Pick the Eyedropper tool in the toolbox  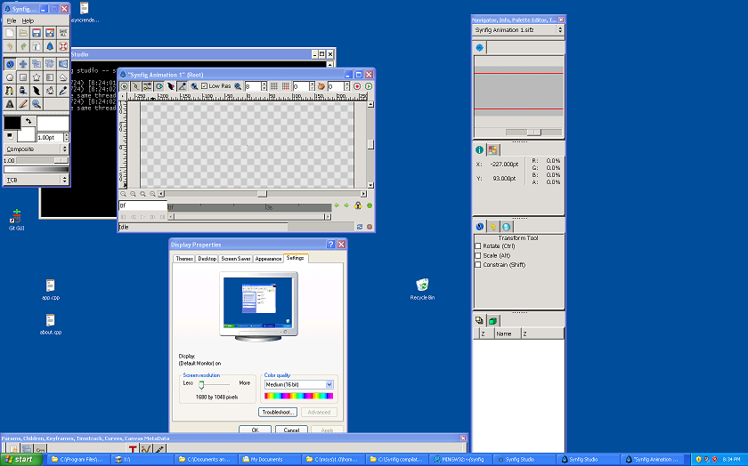point(63,91)
